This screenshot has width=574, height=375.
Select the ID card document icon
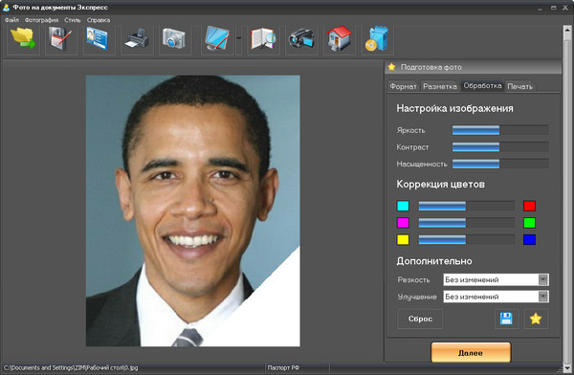point(99,39)
